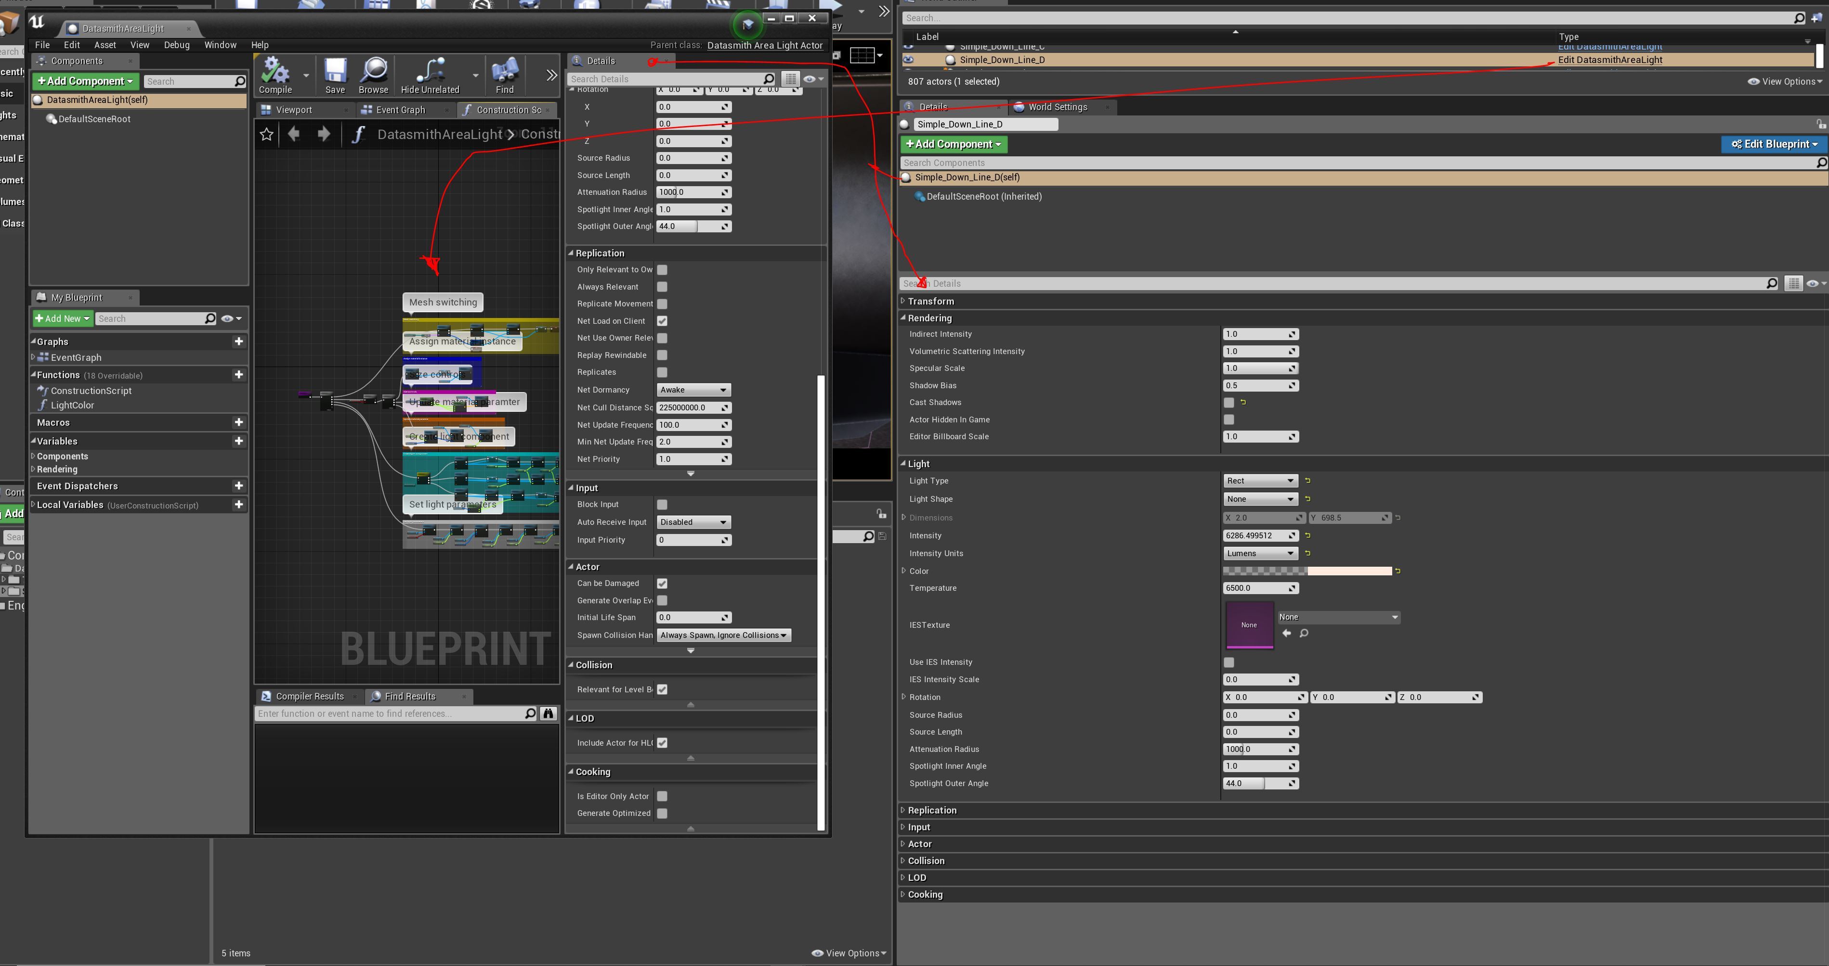Open the Find tool in blueprint toolbar
Viewport: 1829px width, 966px height.
pyautogui.click(x=505, y=75)
